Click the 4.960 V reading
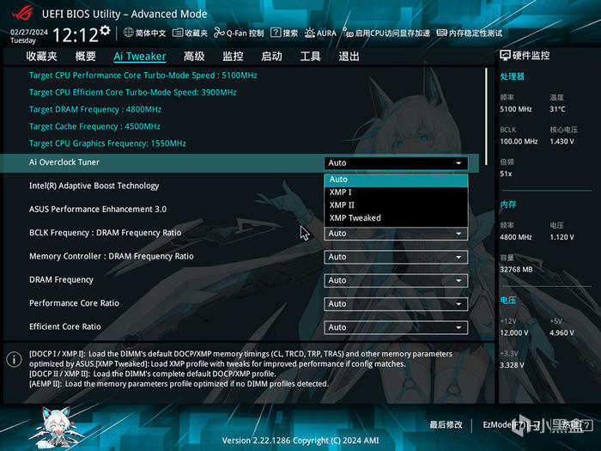Screen dimensions: 601x451 (x=562, y=333)
